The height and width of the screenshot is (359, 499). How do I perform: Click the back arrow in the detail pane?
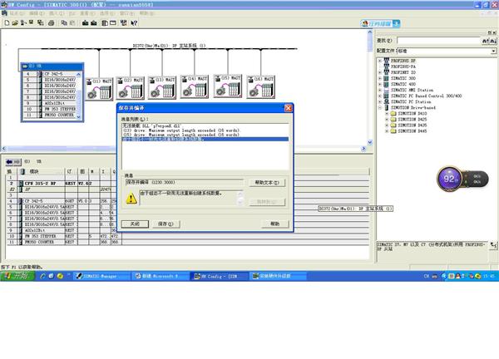[x=9, y=162]
